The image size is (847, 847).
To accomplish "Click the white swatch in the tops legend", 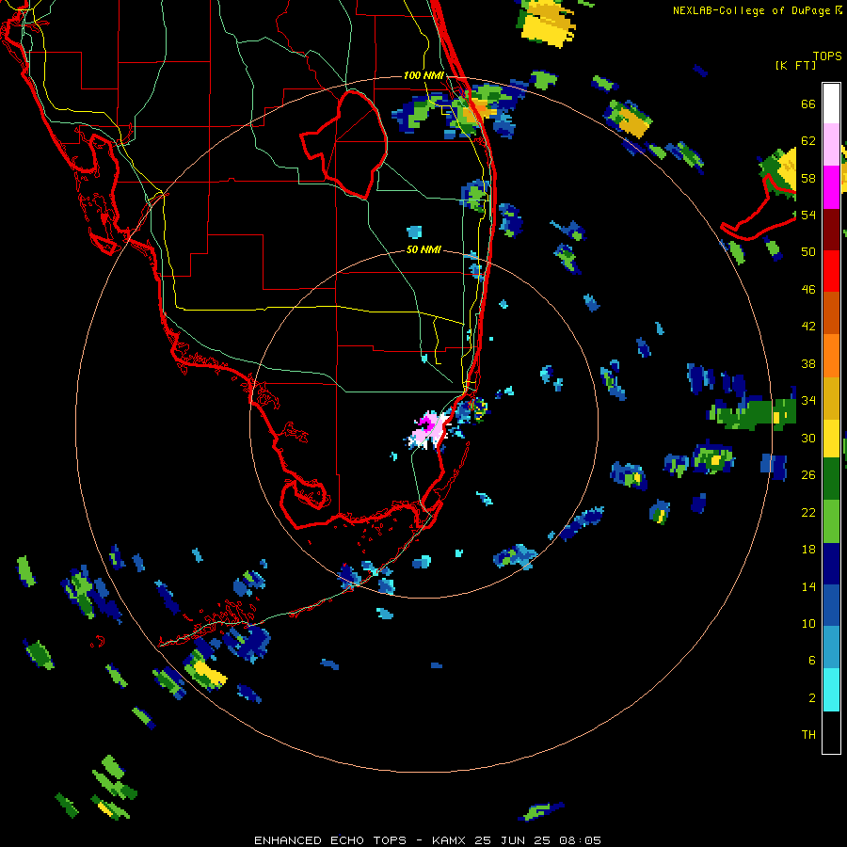I will click(x=831, y=104).
